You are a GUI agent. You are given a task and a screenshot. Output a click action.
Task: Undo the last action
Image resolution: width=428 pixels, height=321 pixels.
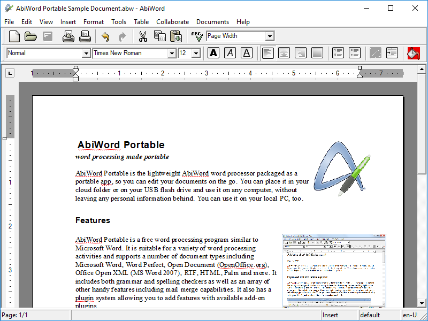[x=105, y=36]
